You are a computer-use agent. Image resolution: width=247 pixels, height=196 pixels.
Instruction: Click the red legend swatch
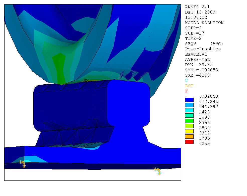click(189, 142)
